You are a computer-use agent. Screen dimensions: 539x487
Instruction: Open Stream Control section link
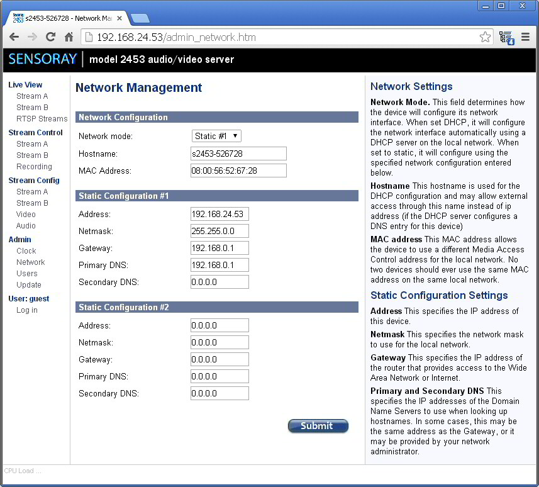[x=35, y=132]
